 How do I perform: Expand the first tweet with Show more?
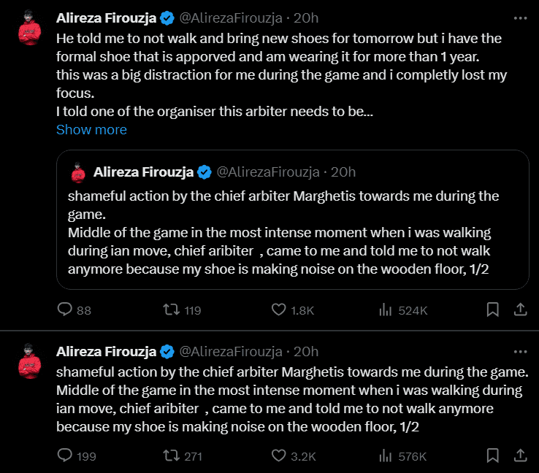(x=91, y=129)
